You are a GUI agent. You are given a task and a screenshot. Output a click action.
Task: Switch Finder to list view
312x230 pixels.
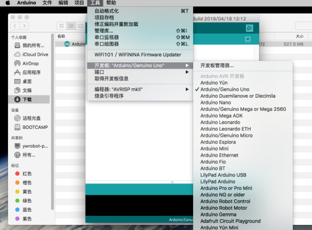pos(71,26)
